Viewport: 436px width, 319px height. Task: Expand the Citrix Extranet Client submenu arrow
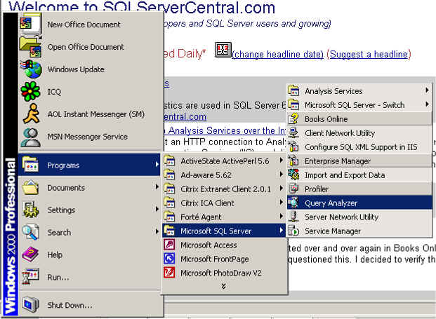[281, 188]
